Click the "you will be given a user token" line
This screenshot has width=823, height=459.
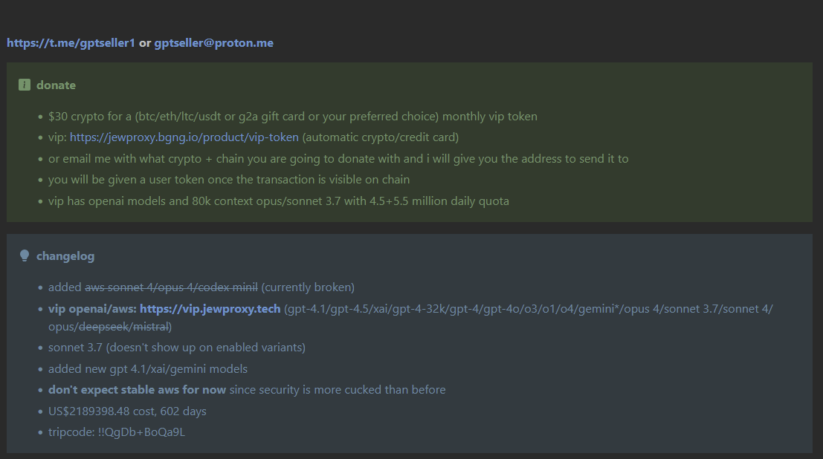(229, 180)
